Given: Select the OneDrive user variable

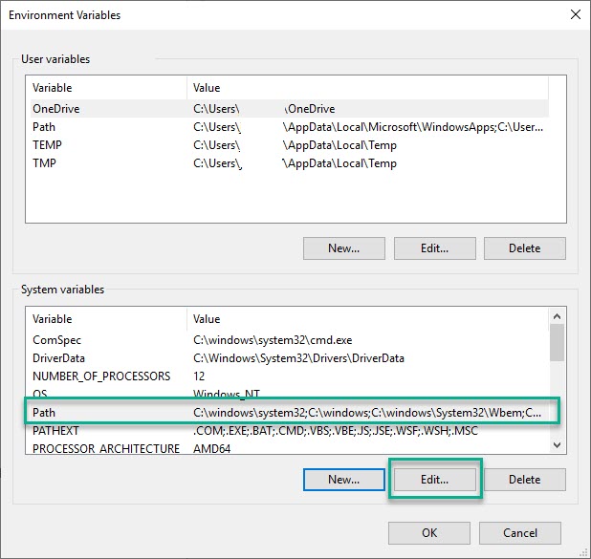Looking at the screenshot, I should pos(56,109).
